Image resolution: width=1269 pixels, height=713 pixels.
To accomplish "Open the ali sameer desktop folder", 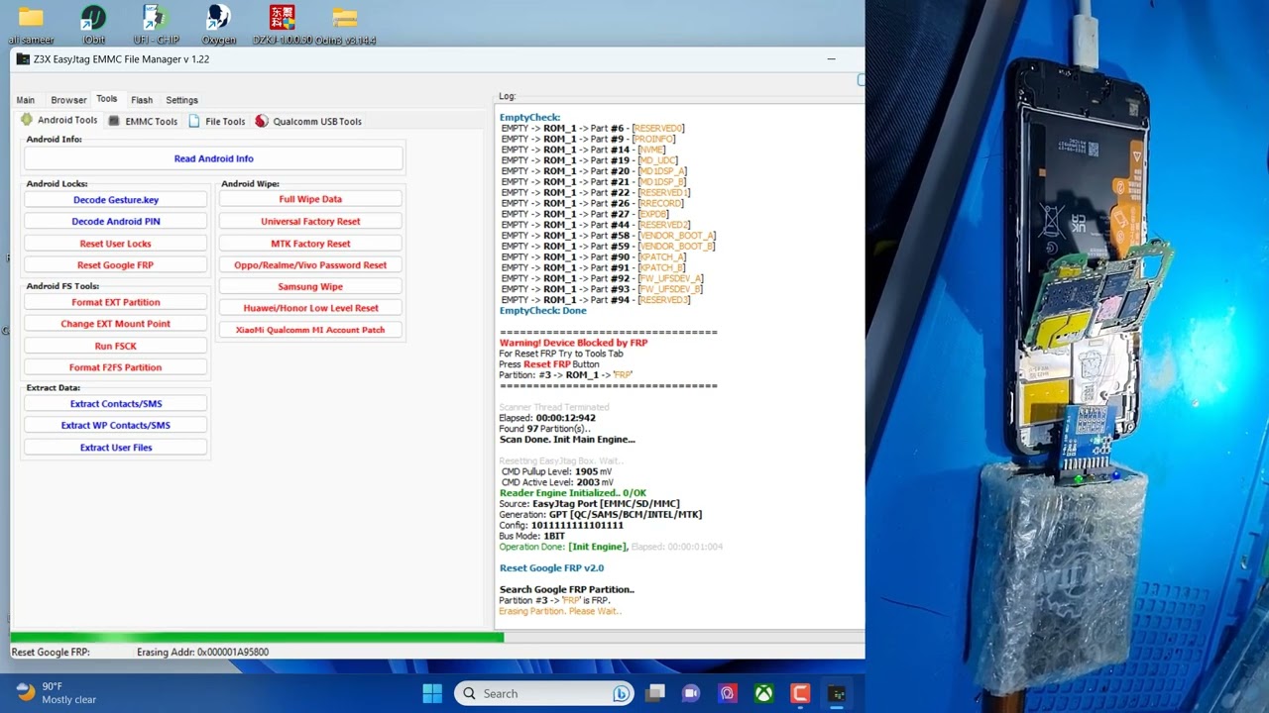I will [31, 23].
